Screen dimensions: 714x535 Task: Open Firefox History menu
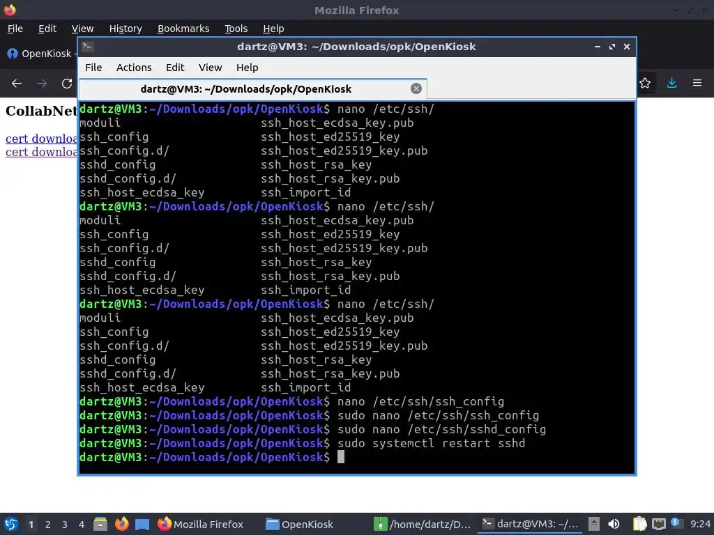coord(126,29)
